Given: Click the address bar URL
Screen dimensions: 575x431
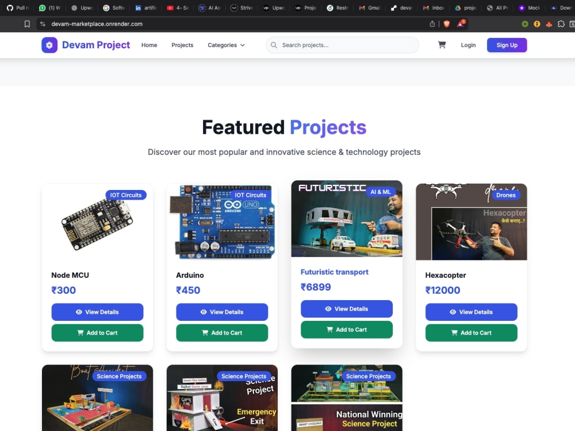Looking at the screenshot, I should [x=97, y=24].
